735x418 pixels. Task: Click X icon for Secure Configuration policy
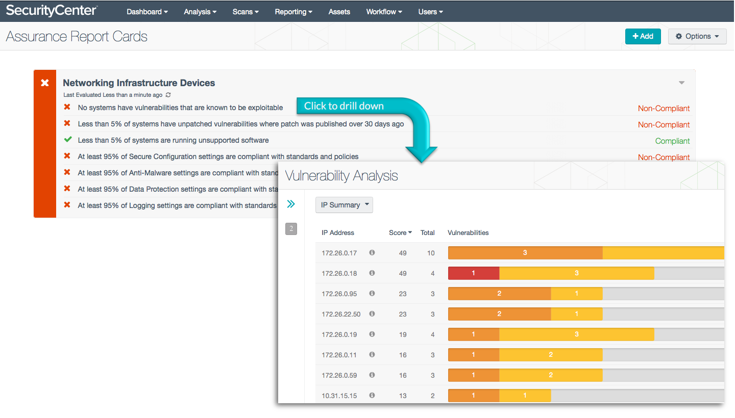click(67, 156)
